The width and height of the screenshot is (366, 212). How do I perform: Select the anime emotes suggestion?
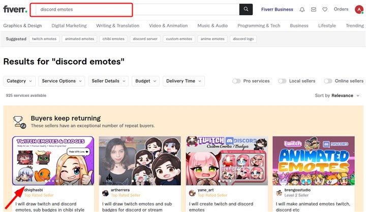(x=212, y=39)
